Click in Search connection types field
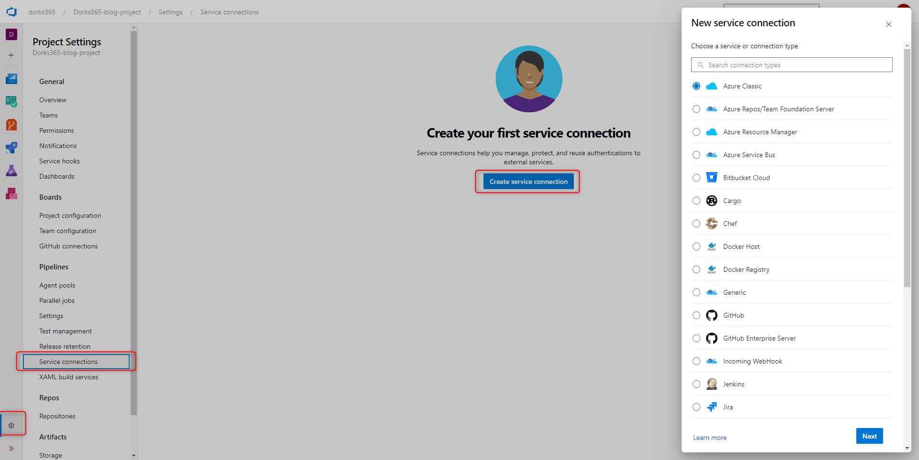 tap(792, 65)
